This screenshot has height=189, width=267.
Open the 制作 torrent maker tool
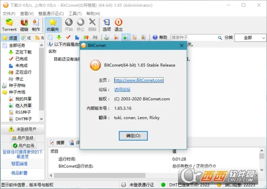click(36, 24)
